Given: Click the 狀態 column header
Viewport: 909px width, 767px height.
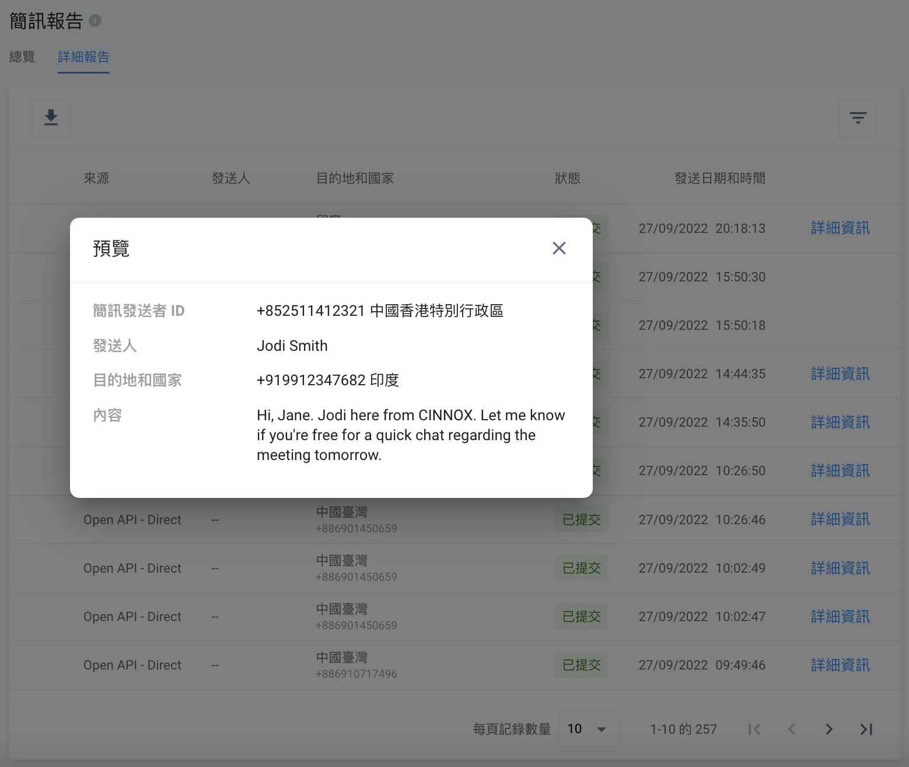Looking at the screenshot, I should click(x=567, y=178).
